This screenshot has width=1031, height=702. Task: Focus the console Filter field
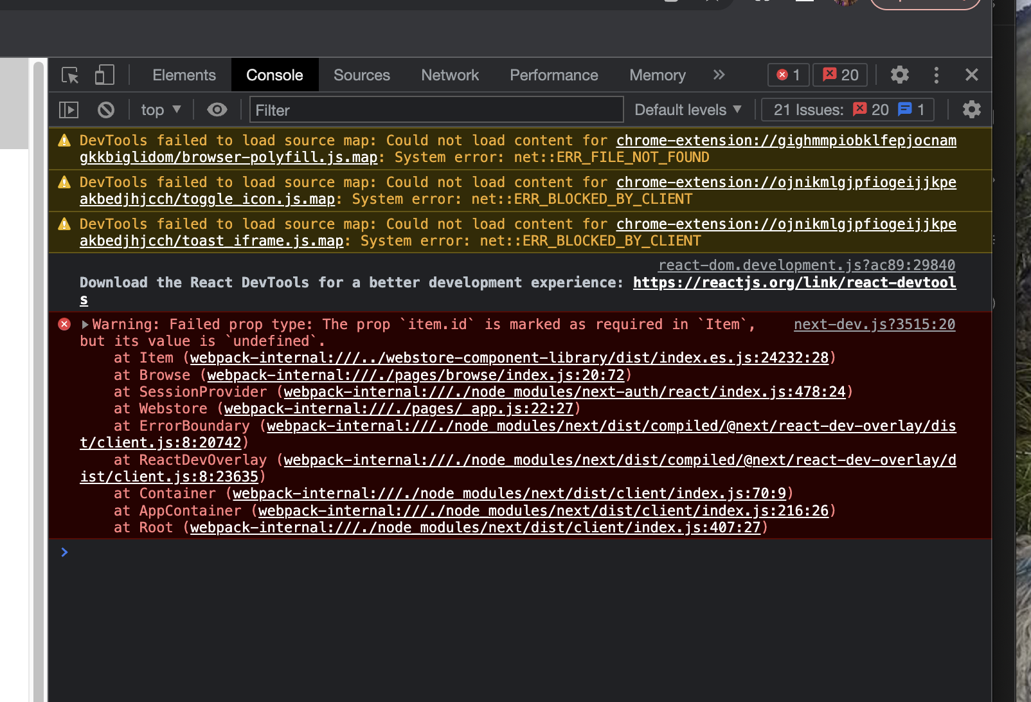[x=436, y=110]
